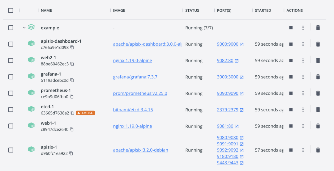Click the AMD64 warning badge on etcd-1
The height and width of the screenshot is (171, 334).
[x=85, y=113]
